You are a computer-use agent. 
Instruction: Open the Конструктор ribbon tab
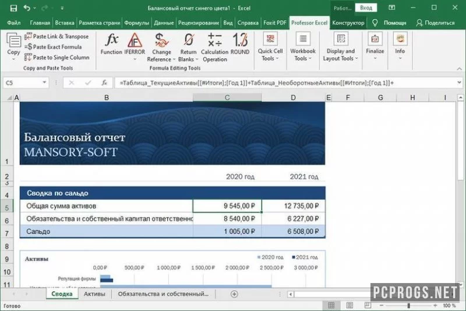click(x=348, y=23)
